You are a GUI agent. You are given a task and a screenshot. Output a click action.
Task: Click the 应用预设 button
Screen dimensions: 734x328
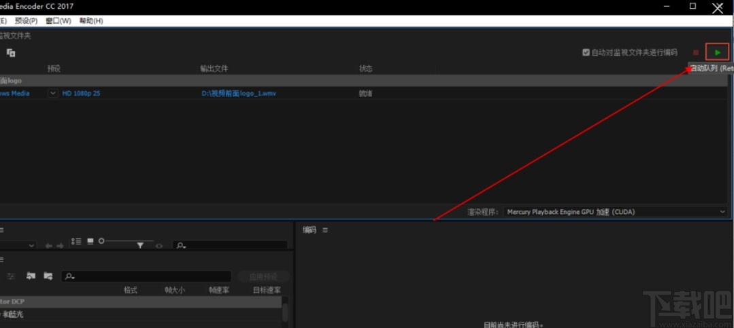pyautogui.click(x=263, y=276)
